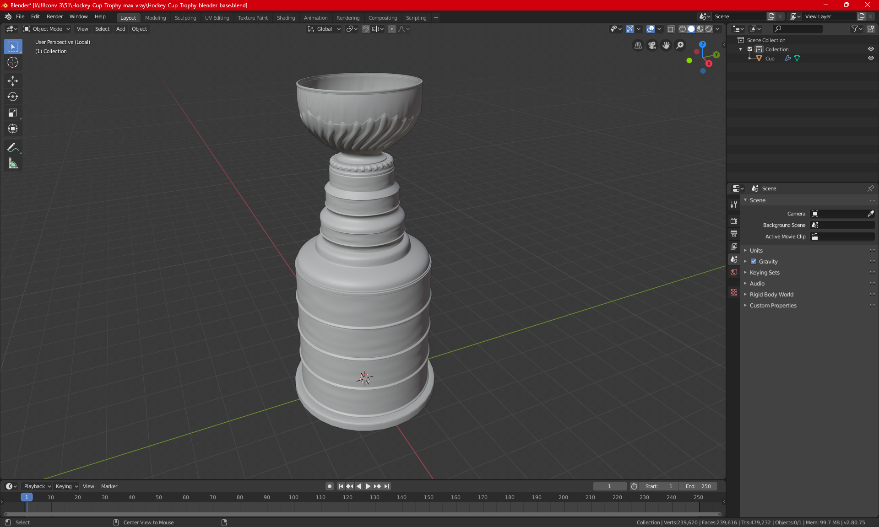Viewport: 879px width, 527px height.
Task: Click the Z axis on navigation gizmo
Action: pyautogui.click(x=702, y=44)
